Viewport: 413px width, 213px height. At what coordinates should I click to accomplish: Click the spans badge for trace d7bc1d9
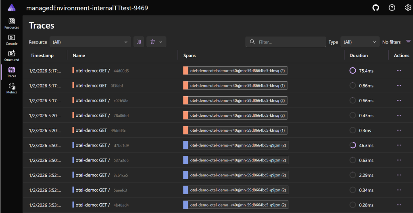tap(236, 145)
